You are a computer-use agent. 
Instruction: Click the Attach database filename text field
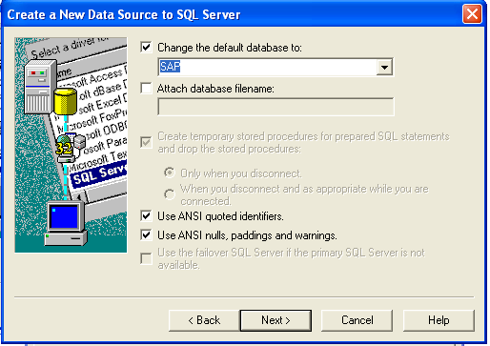(276, 107)
